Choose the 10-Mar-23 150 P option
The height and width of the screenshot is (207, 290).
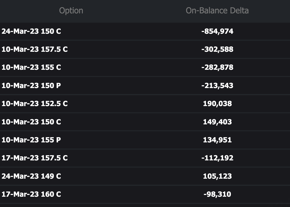31,85
